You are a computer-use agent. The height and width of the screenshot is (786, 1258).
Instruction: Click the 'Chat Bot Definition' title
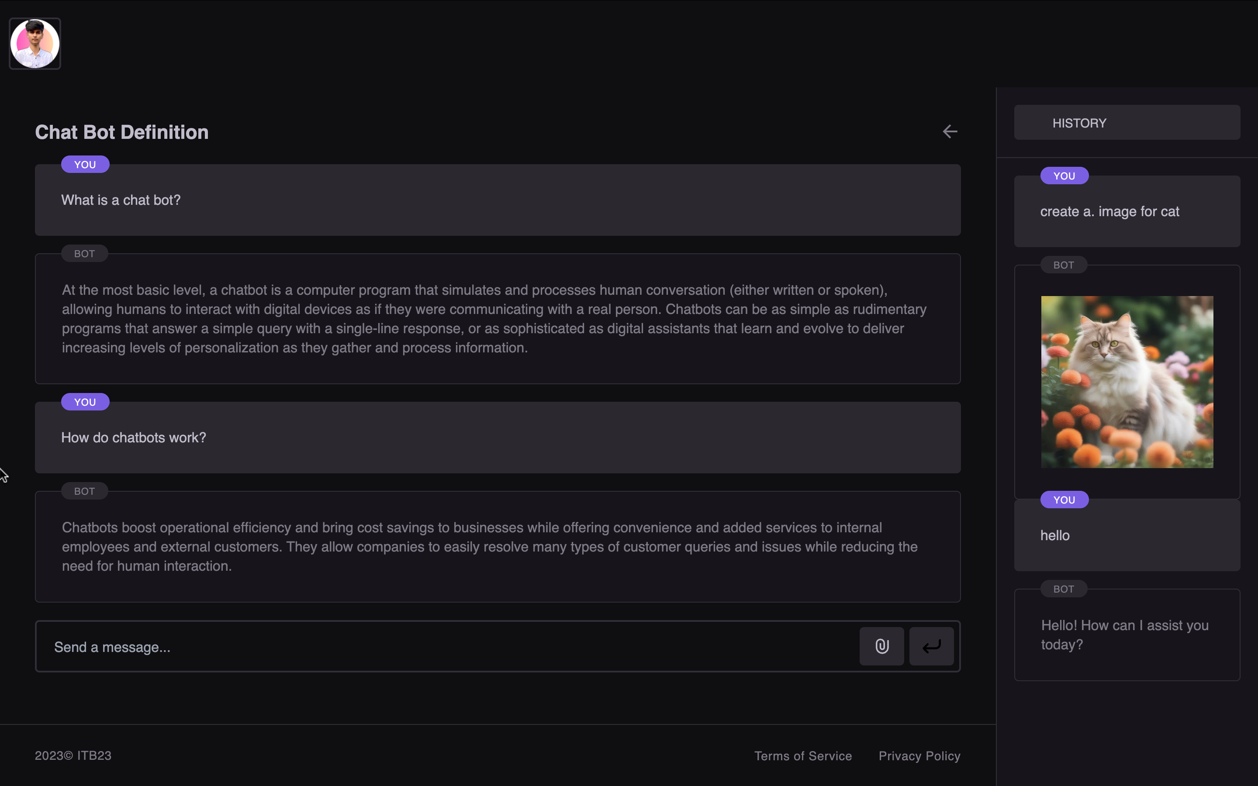click(x=121, y=133)
